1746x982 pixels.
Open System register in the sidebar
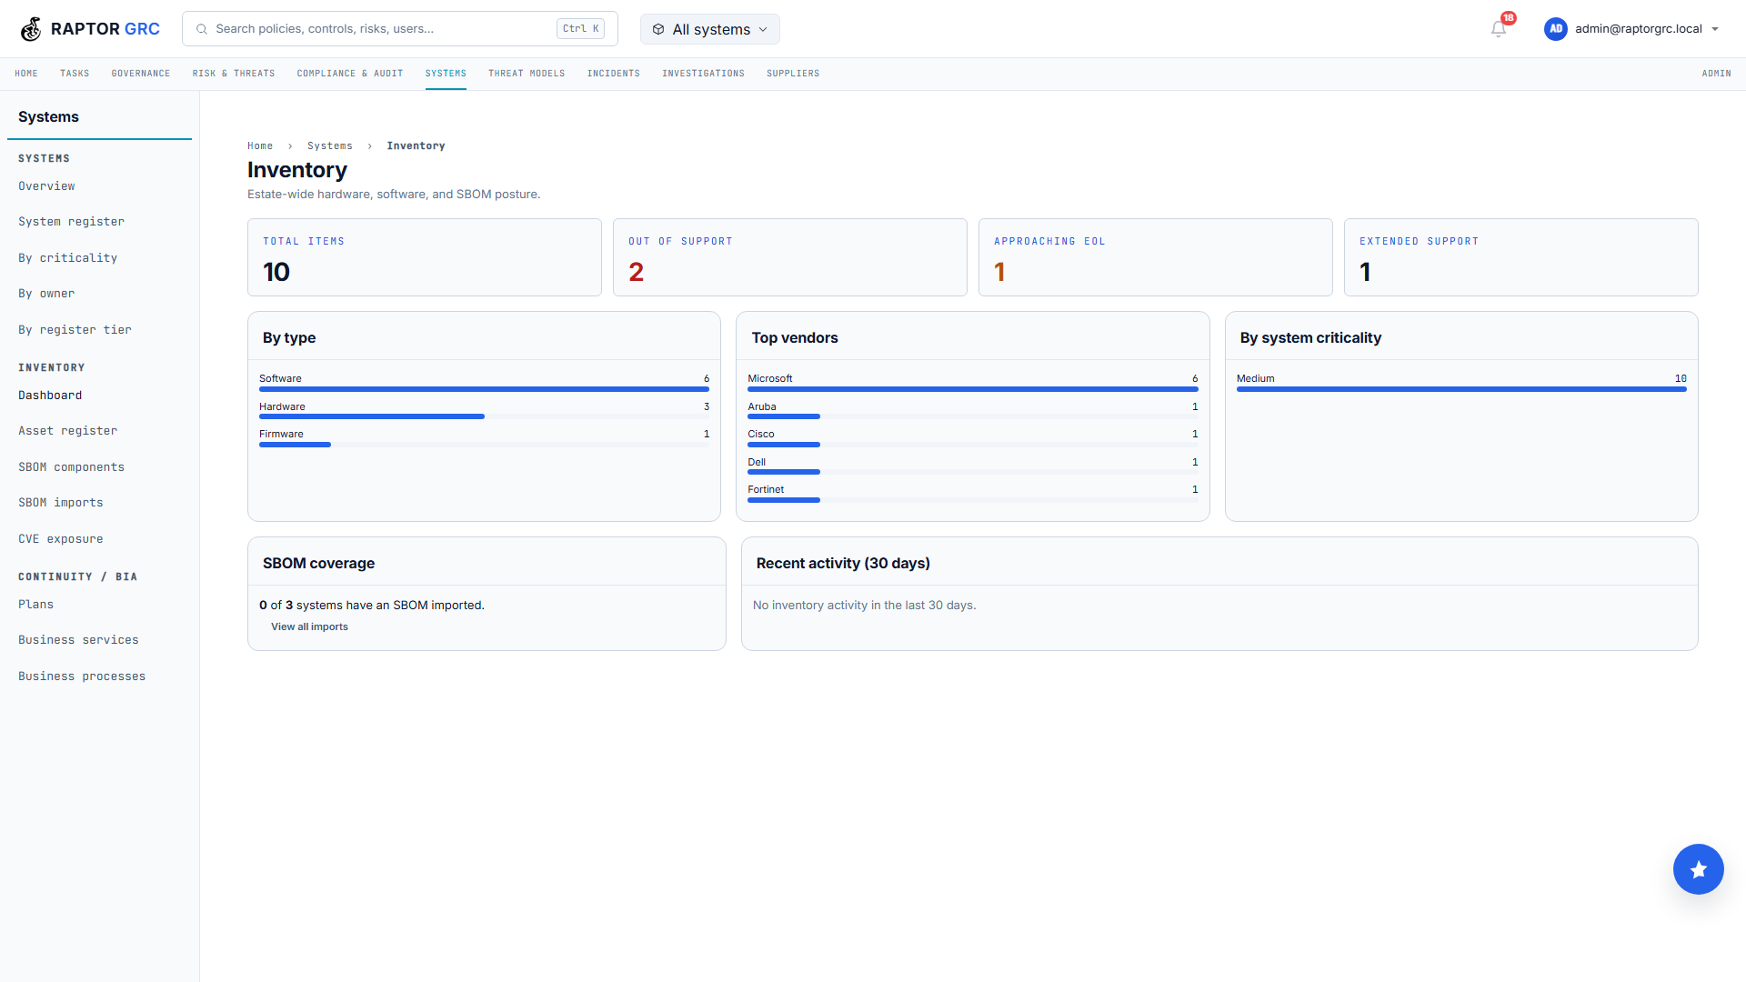[x=71, y=222]
